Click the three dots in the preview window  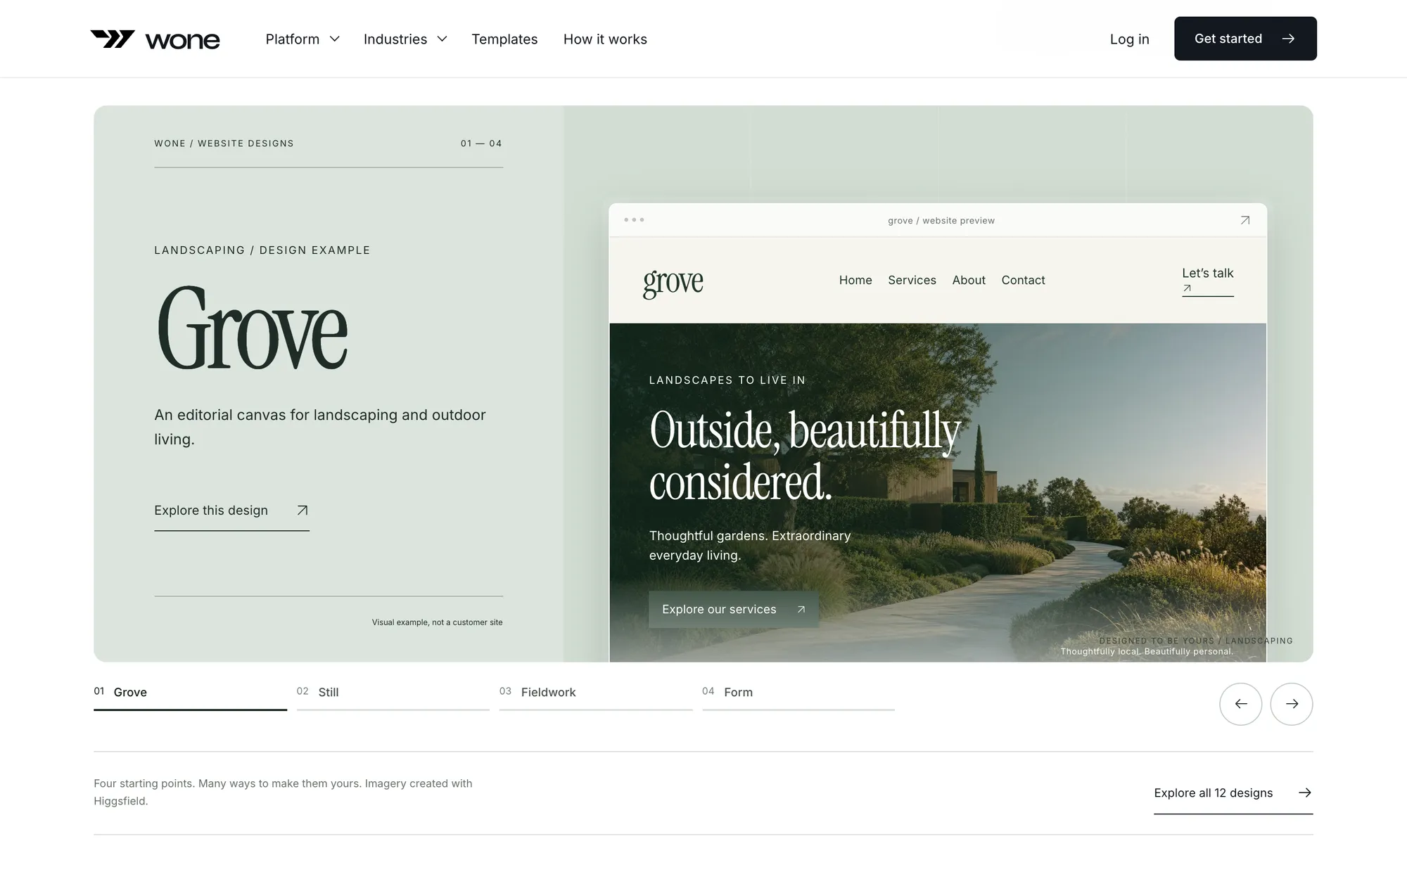point(634,220)
